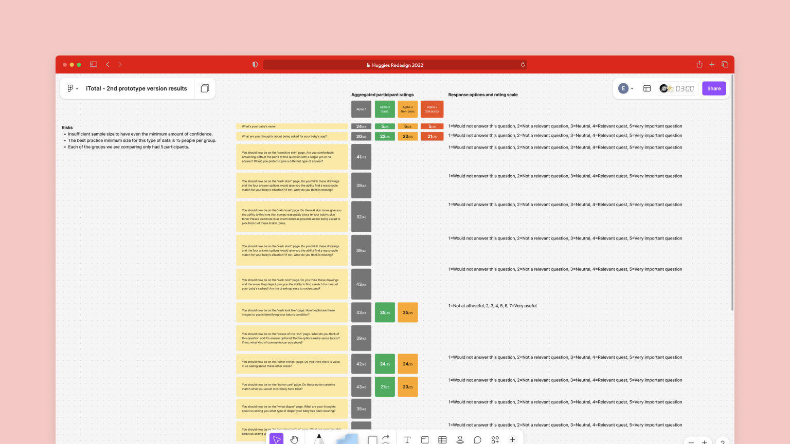Open the pages panel icon
The height and width of the screenshot is (444, 790).
click(x=205, y=88)
